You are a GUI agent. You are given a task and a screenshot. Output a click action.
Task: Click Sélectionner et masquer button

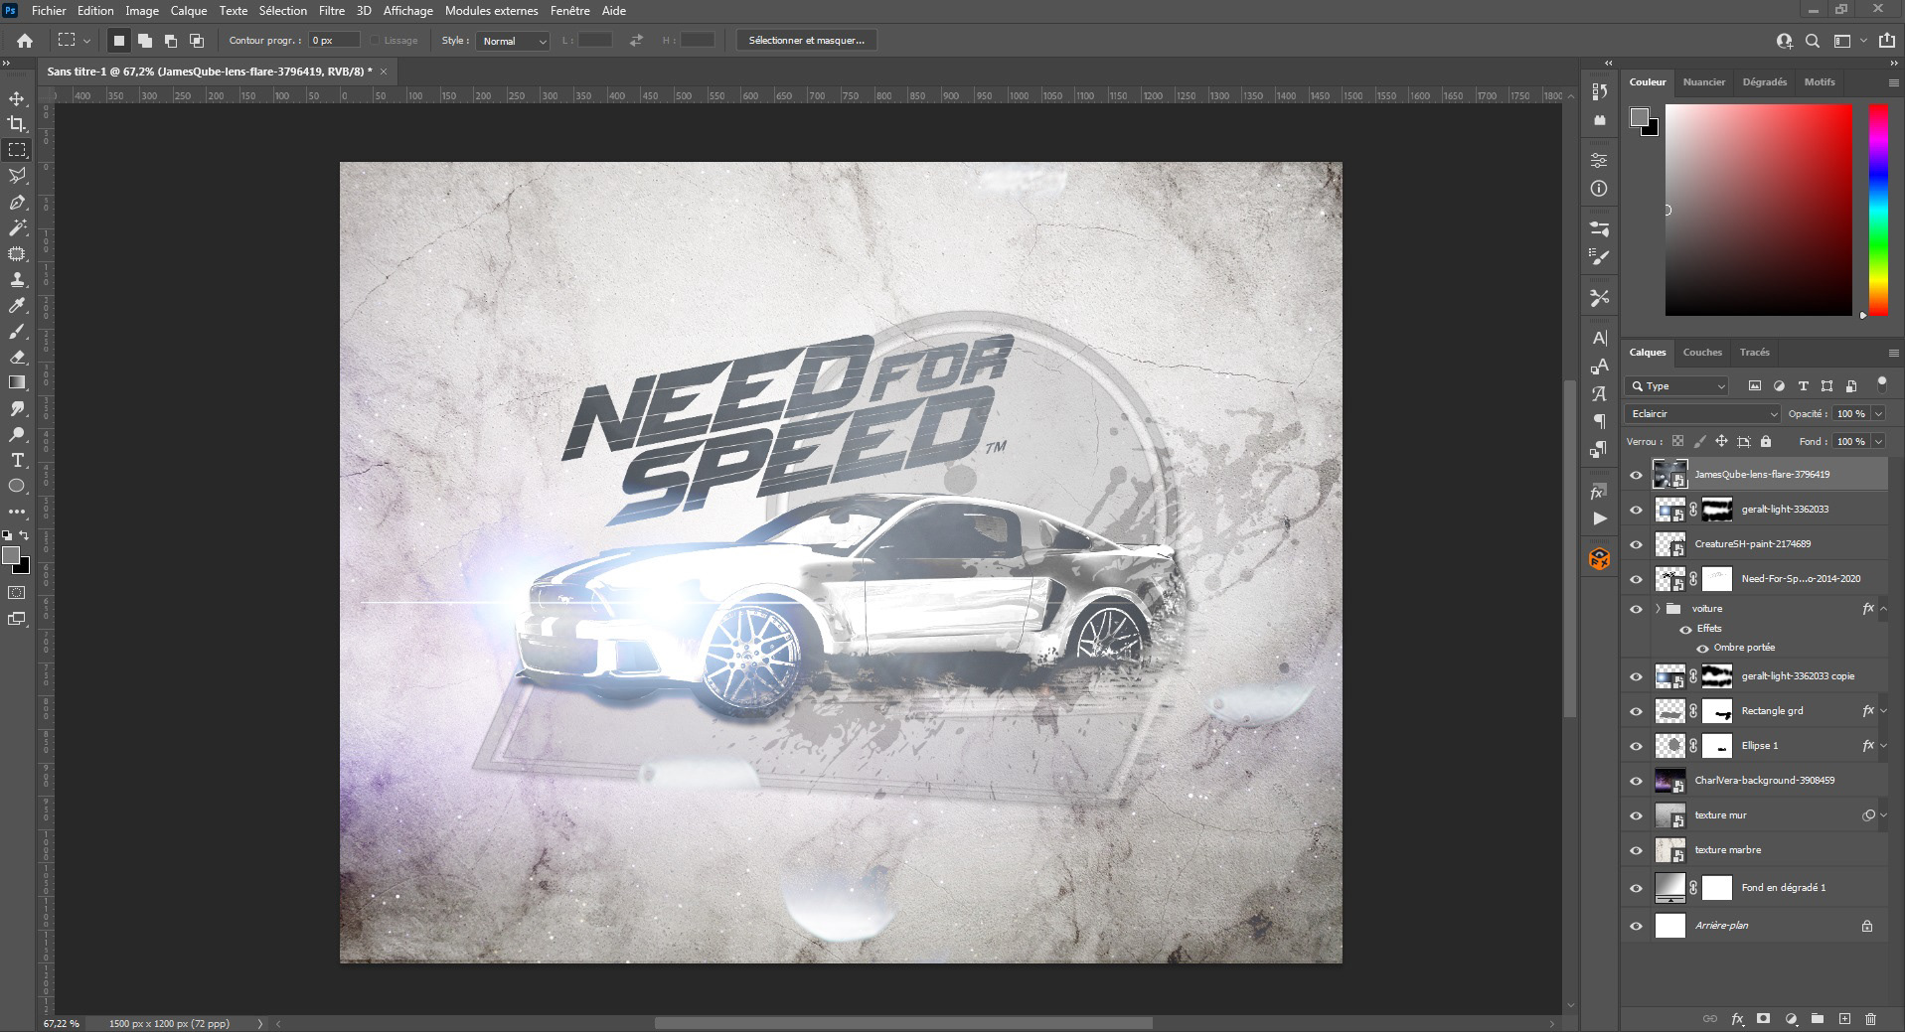807,41
